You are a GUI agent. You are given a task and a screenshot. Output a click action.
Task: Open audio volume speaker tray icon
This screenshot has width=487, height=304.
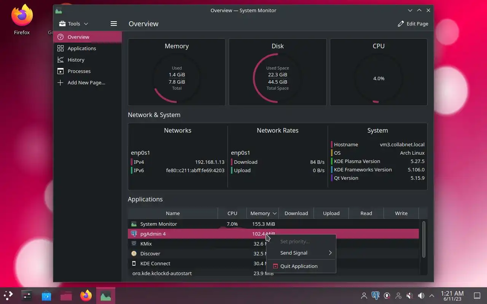point(421,295)
